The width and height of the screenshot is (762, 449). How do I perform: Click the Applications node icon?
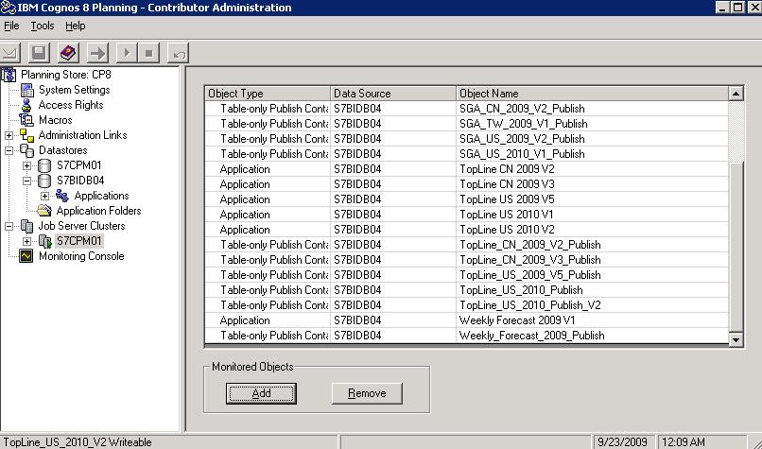61,196
